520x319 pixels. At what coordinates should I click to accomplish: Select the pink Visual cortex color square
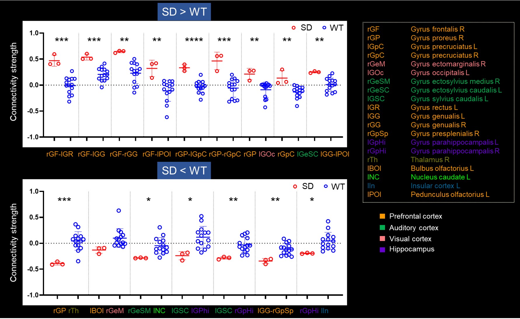pos(382,239)
